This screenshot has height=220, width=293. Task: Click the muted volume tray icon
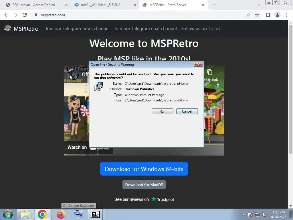[x=264, y=215]
